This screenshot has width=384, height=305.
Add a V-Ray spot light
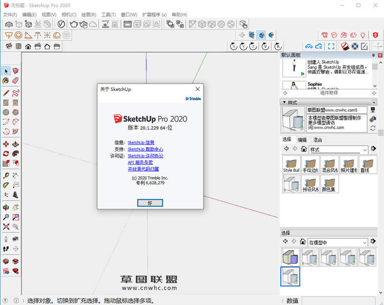pos(28,35)
